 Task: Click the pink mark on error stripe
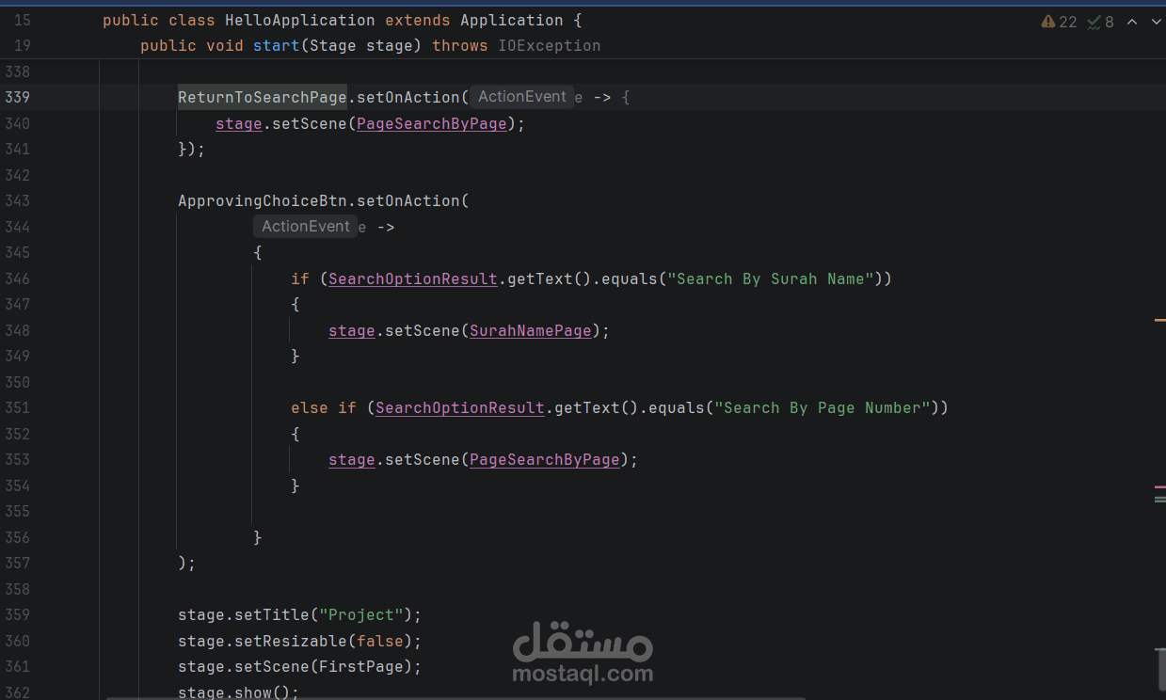click(1160, 487)
